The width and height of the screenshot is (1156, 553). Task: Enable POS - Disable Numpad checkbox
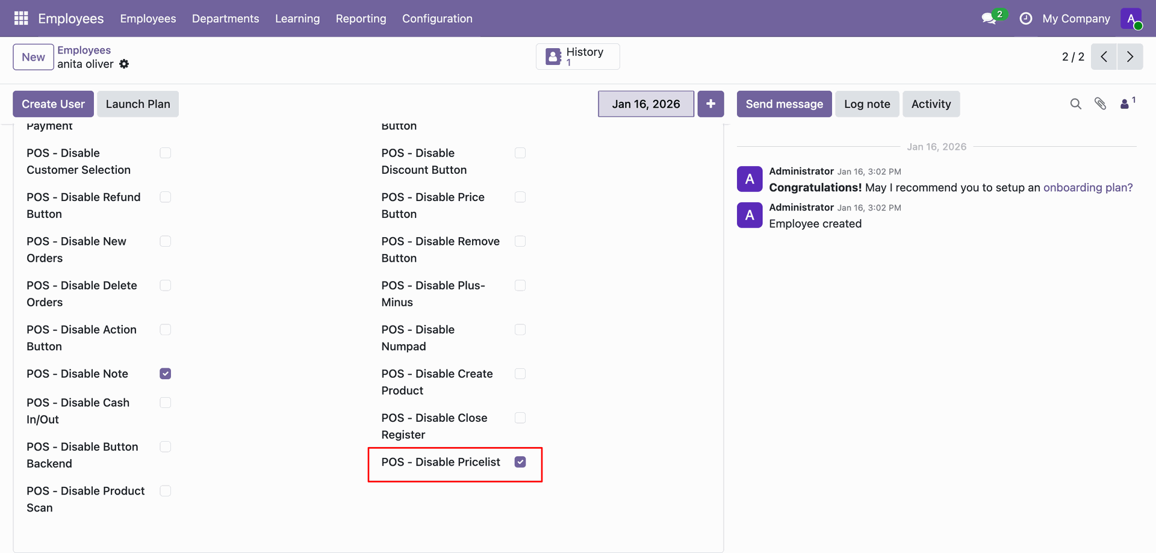(520, 330)
